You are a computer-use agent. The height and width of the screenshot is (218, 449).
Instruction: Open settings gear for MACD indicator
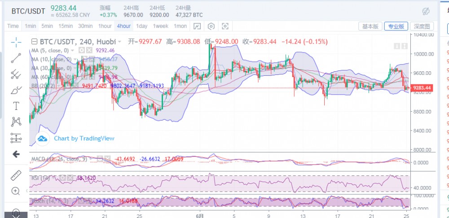point(99,158)
